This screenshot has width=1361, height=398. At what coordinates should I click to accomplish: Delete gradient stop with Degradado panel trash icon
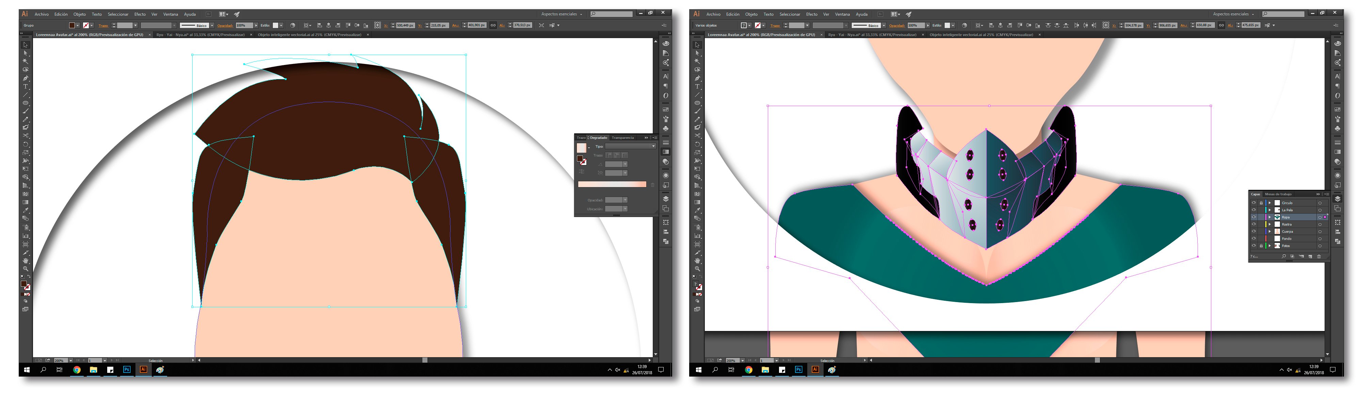click(x=652, y=185)
